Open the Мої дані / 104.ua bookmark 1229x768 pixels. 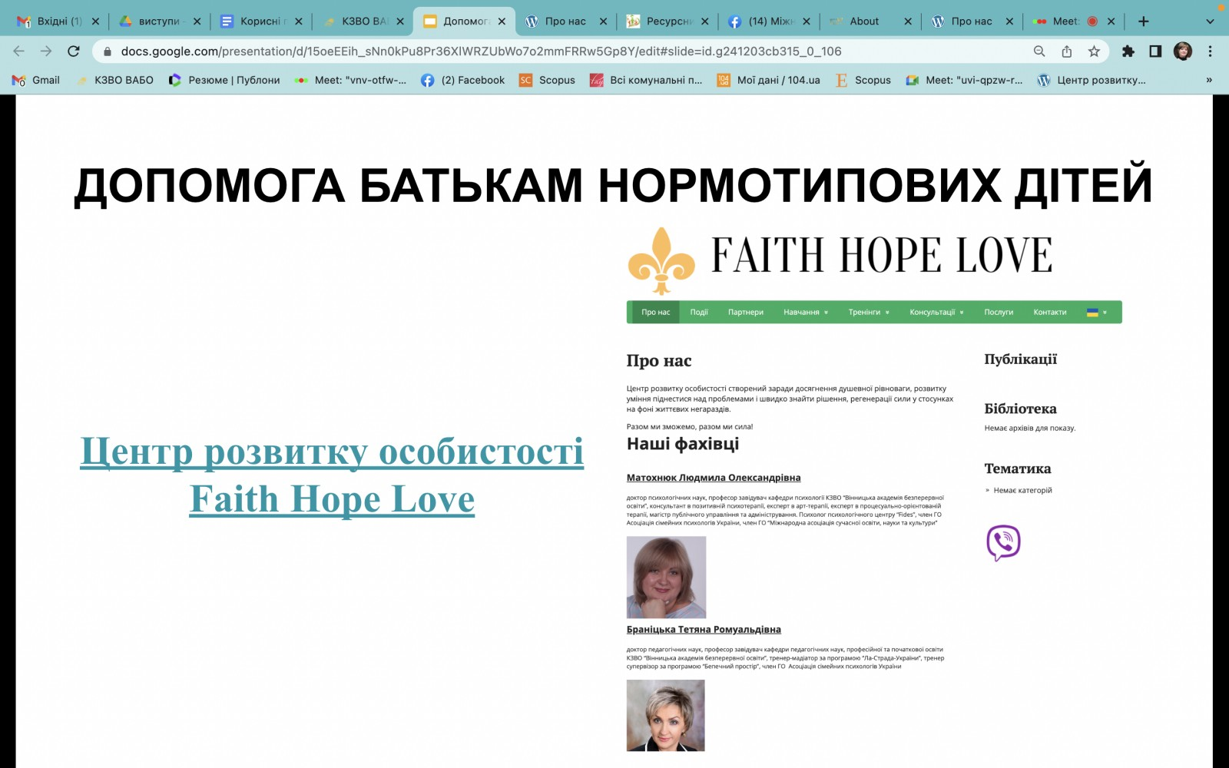coord(768,80)
